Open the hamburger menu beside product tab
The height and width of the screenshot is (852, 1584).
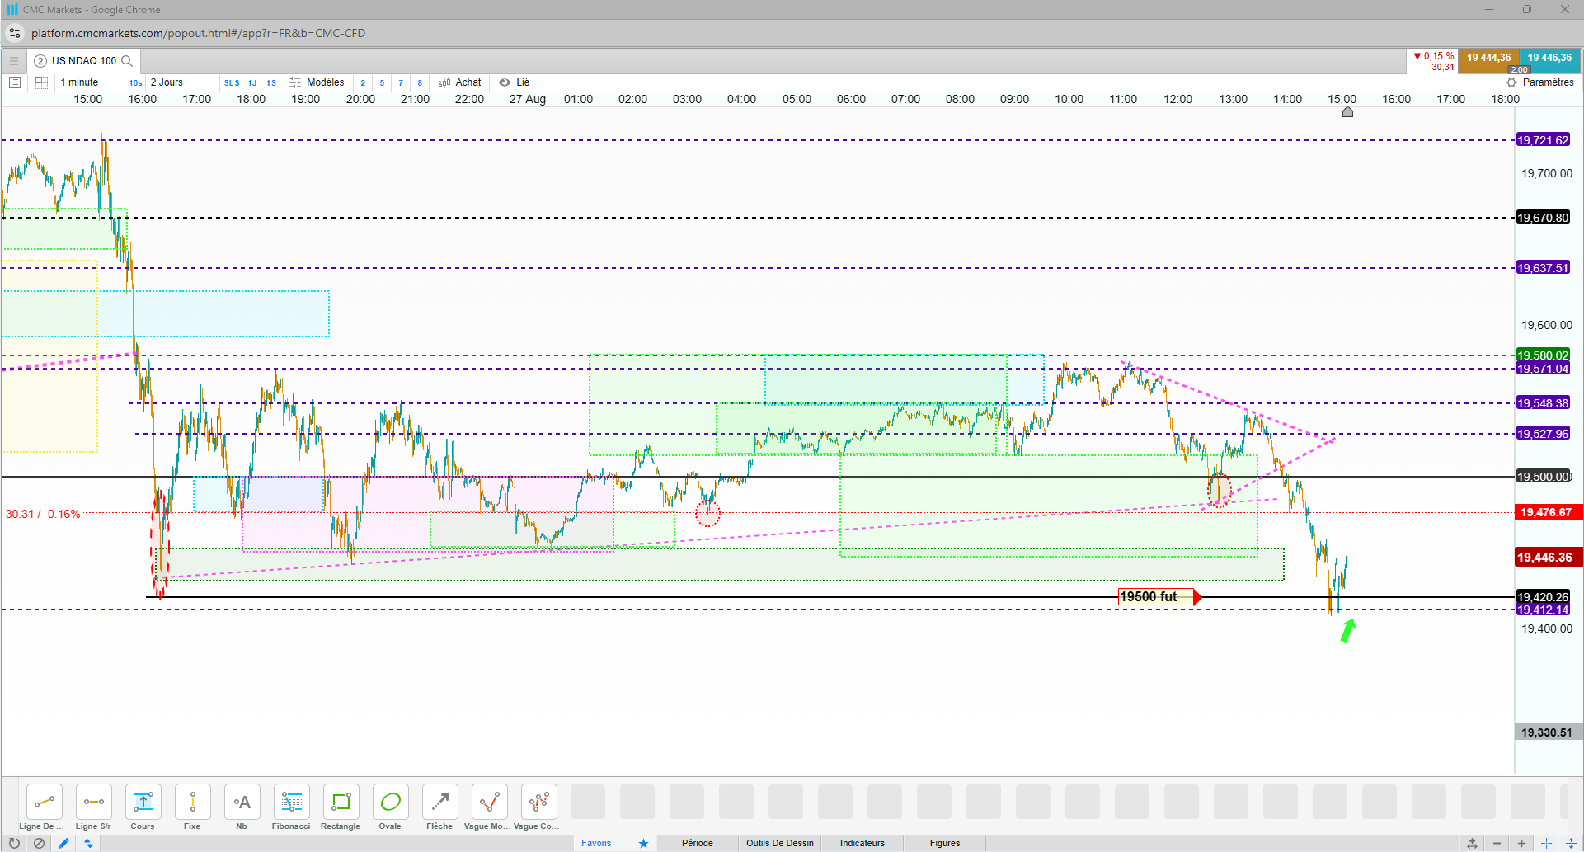pyautogui.click(x=14, y=61)
